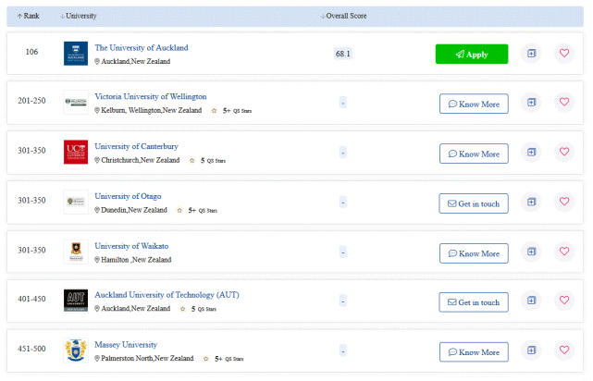Add University of Otago to compare list
Screen dimensions: 593x381
(531, 203)
